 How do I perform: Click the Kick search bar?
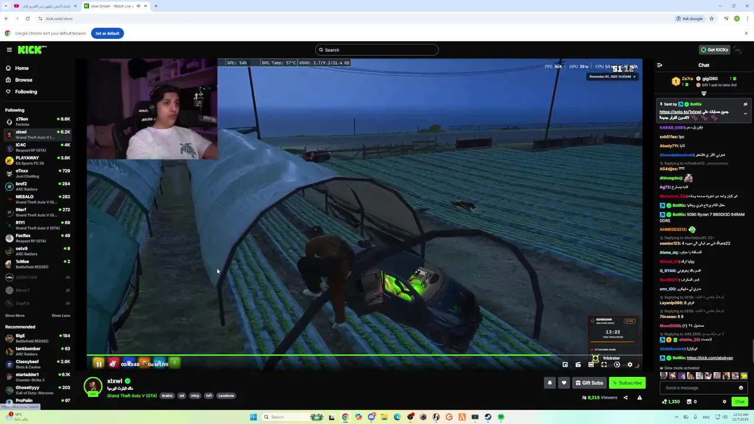point(377,50)
